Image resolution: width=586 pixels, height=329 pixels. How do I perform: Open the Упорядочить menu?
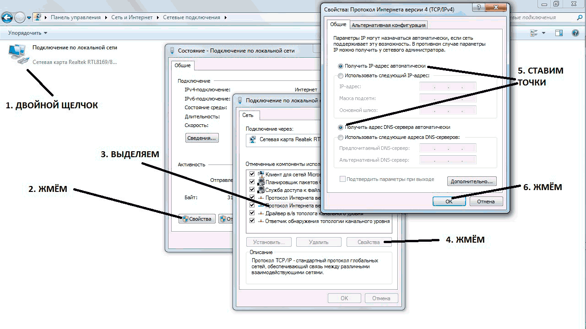click(27, 33)
